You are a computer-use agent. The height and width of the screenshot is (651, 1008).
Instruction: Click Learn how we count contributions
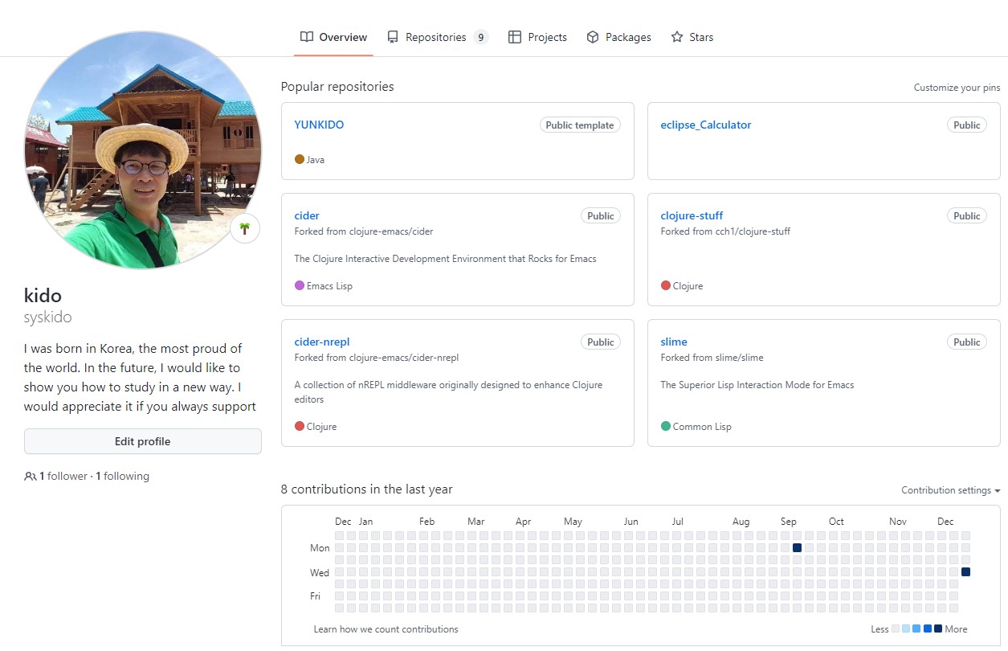(x=386, y=629)
